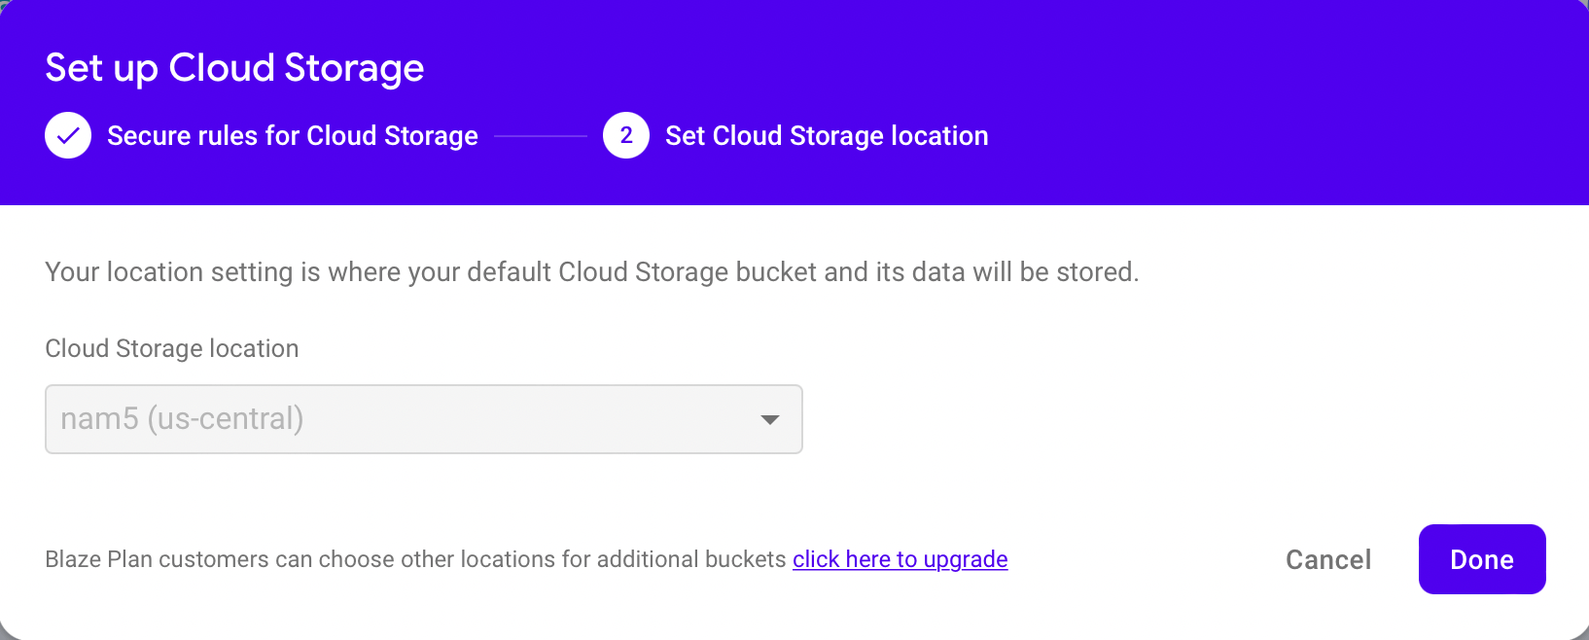This screenshot has height=640, width=1589.
Task: Click the connector line between the steps
Action: tap(541, 137)
